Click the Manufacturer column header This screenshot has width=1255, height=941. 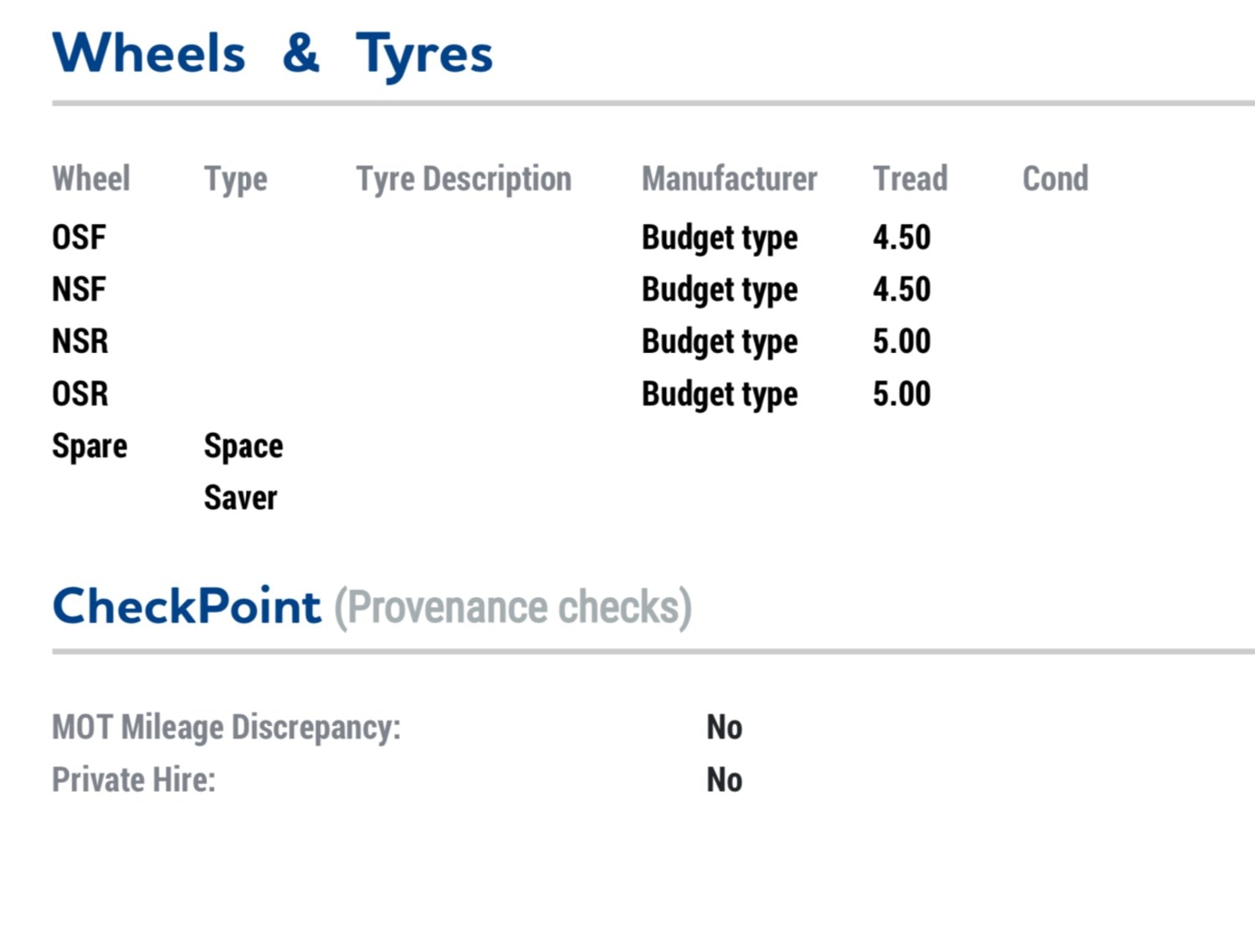click(x=730, y=178)
